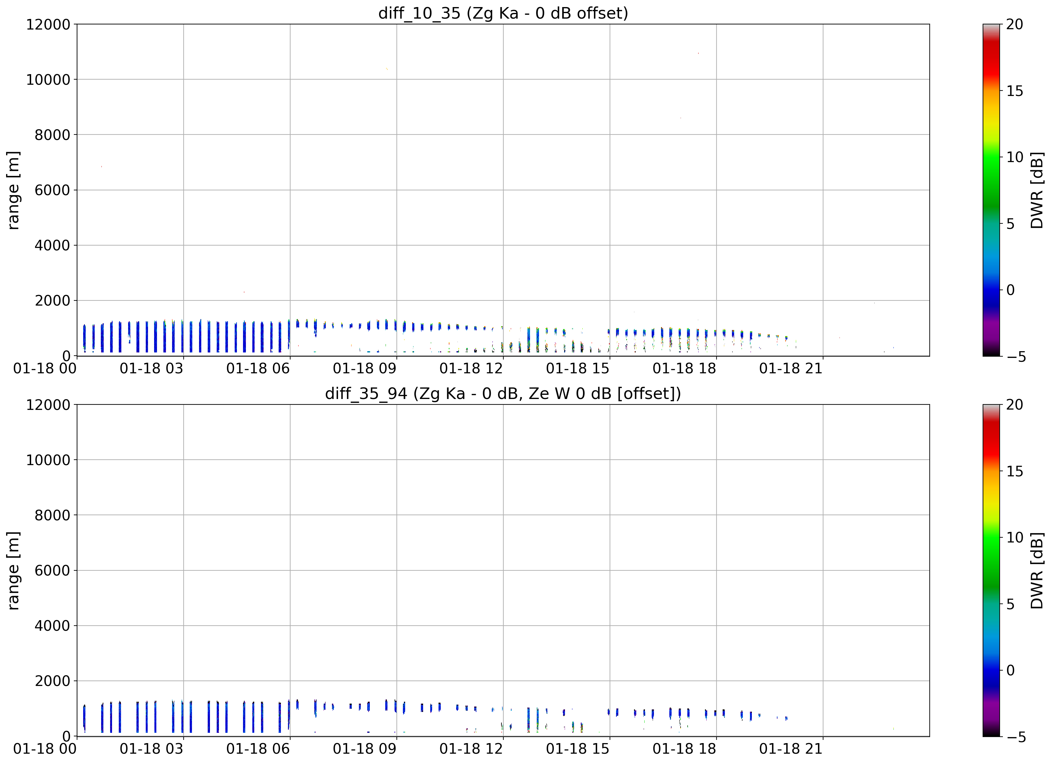Click "01-18 21" time tick under diff_10_35 plot

(791, 369)
